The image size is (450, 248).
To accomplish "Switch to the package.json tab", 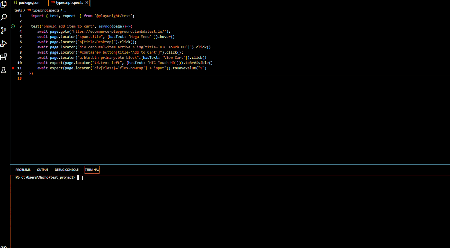I will (x=29, y=3).
